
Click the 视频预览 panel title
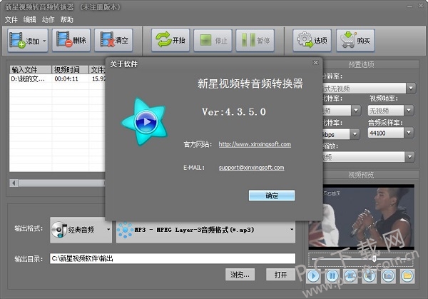361,175
